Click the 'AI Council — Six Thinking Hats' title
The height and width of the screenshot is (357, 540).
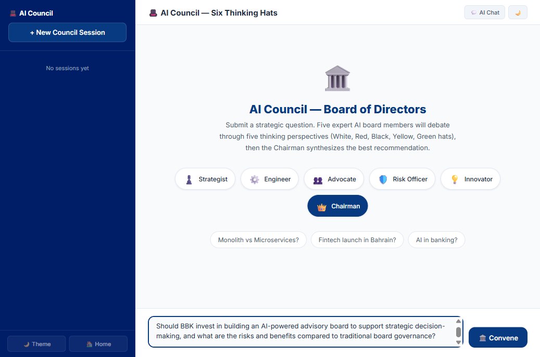pos(219,12)
